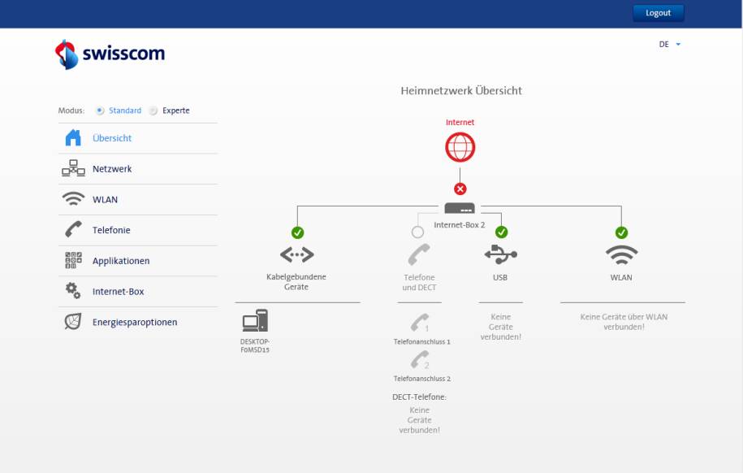Image resolution: width=743 pixels, height=473 pixels.
Task: Click the Telefonanschluss 1 label
Action: 421,341
